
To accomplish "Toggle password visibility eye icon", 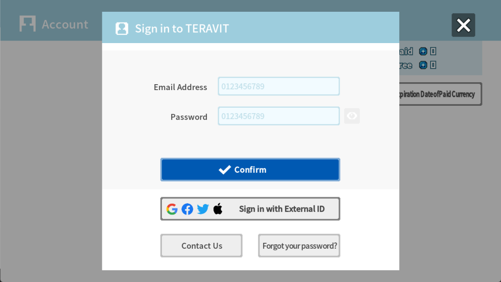I will 352,116.
